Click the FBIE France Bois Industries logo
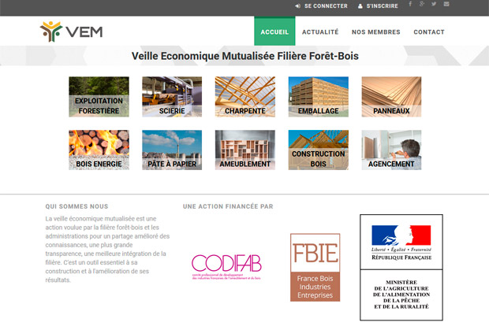This screenshot has width=489, height=326. click(315, 267)
